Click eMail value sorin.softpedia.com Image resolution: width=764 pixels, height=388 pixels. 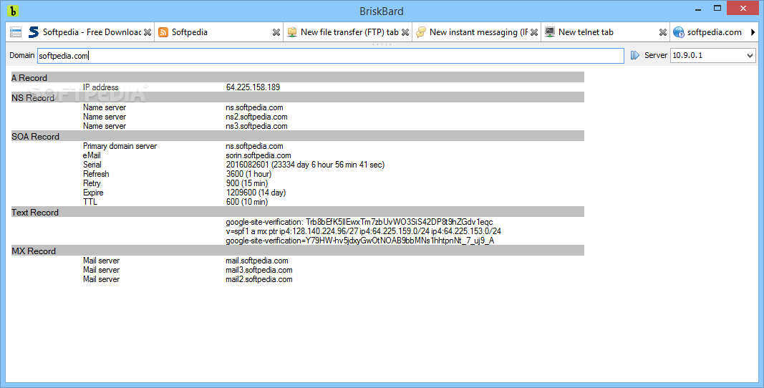258,155
